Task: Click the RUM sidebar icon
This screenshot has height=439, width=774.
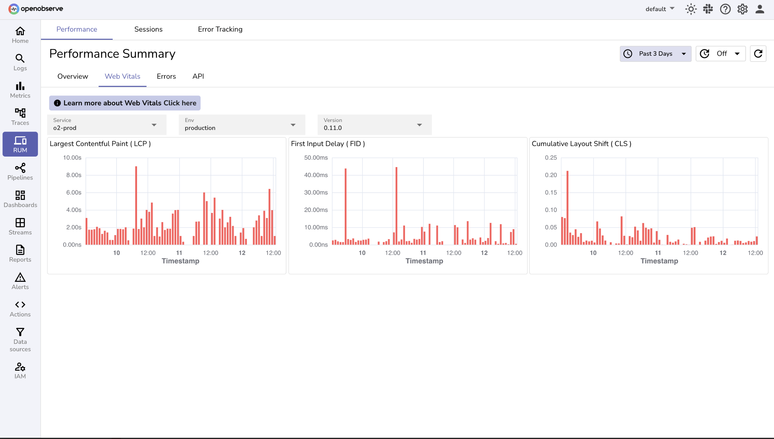Action: coord(20,144)
